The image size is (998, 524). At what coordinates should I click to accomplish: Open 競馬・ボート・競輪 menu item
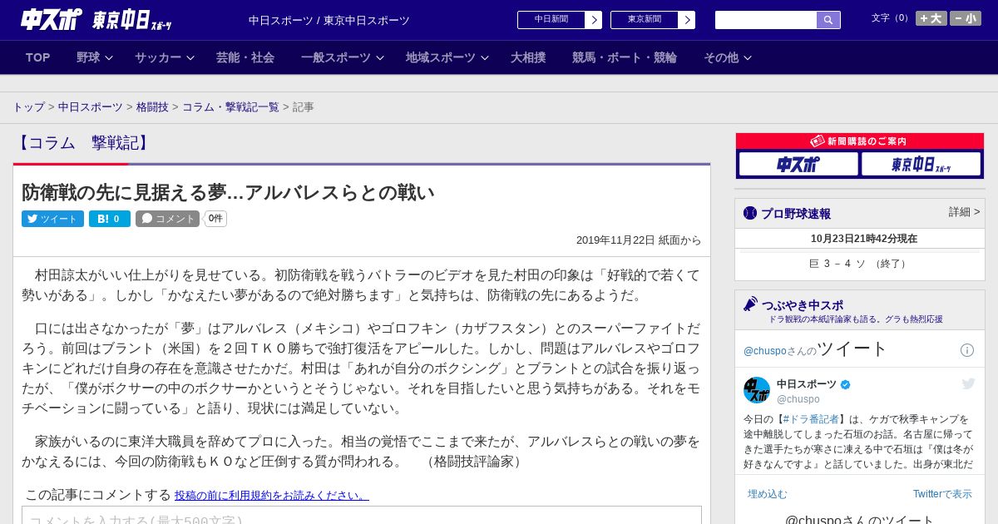point(625,57)
